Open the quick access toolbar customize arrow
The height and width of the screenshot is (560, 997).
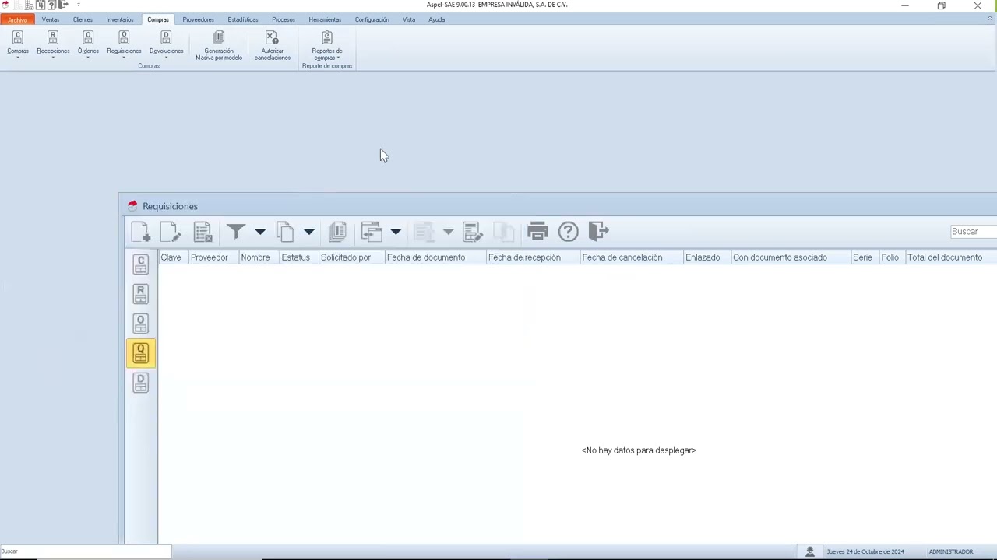click(79, 5)
